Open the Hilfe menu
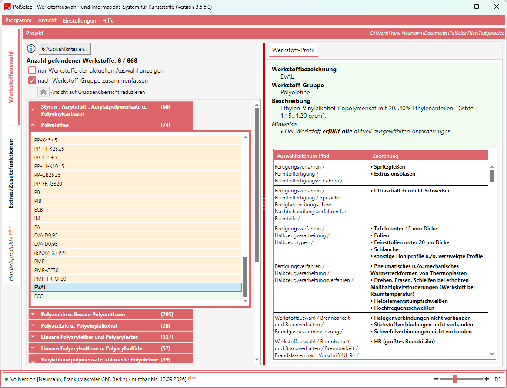This screenshot has width=507, height=388. [108, 20]
